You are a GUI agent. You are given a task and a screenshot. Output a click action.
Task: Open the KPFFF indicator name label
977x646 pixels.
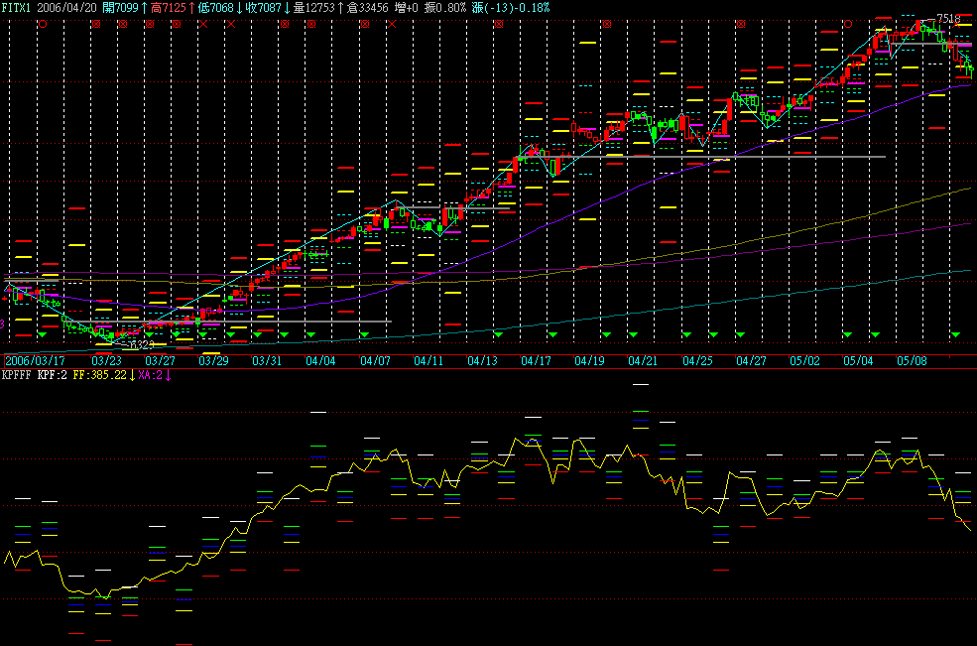[17, 375]
